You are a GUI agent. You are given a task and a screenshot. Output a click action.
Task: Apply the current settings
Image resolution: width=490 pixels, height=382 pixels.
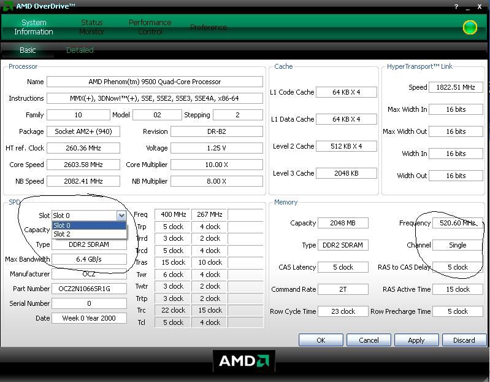416,340
